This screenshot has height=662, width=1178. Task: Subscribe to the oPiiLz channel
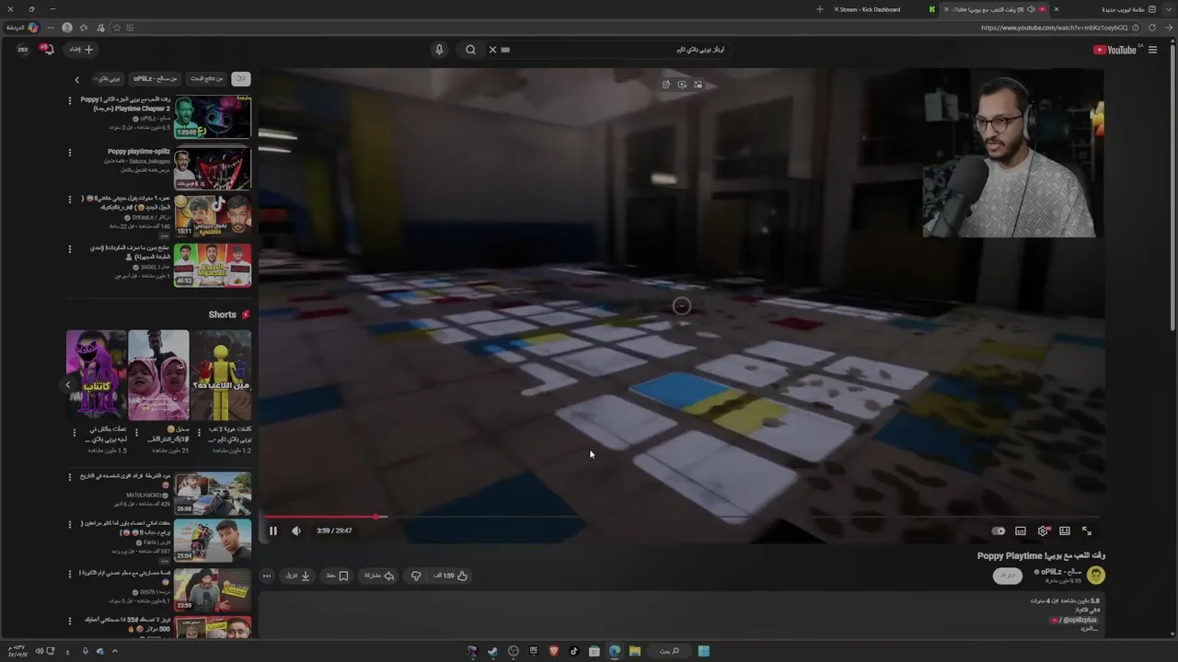click(1008, 576)
